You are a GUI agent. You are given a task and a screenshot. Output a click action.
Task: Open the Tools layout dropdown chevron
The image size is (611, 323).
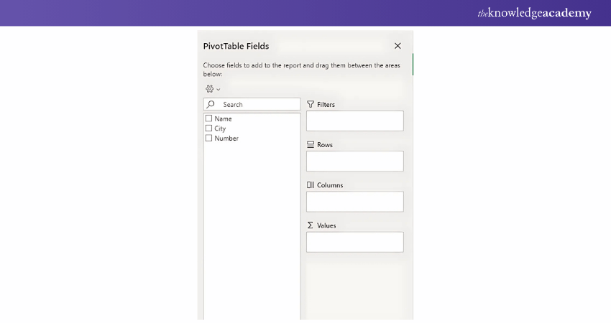click(218, 90)
